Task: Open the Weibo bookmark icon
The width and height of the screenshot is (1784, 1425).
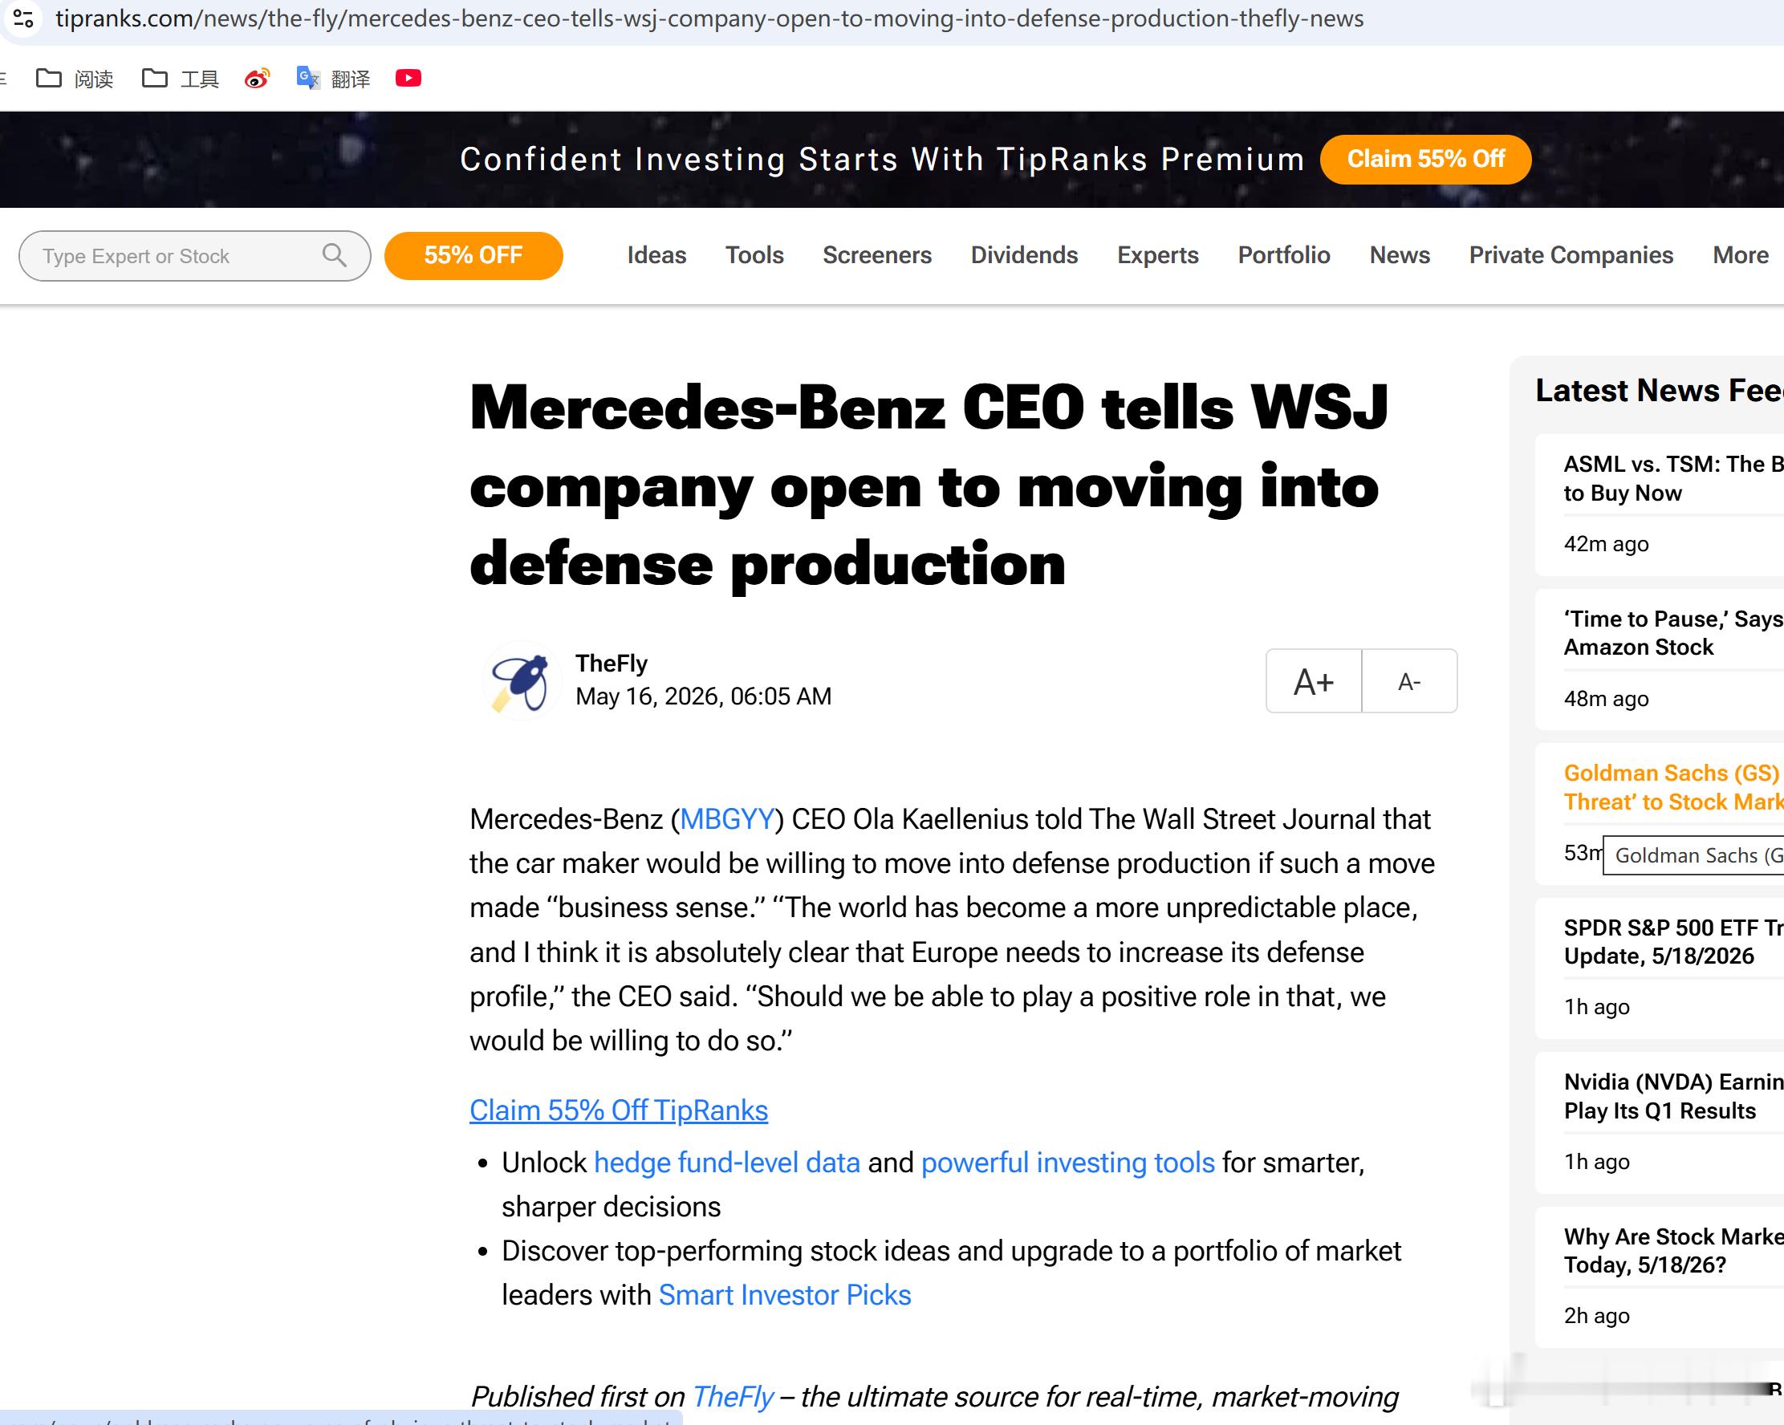Action: pyautogui.click(x=258, y=79)
